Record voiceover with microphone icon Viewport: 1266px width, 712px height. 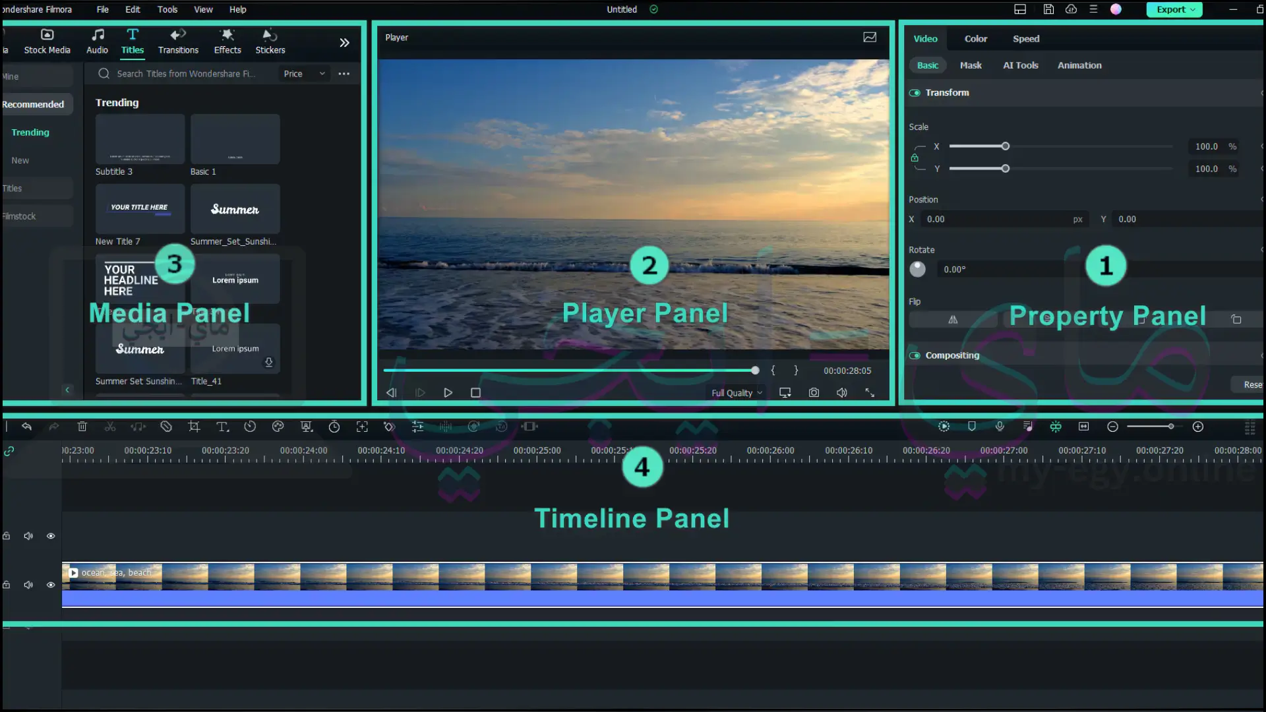point(1000,427)
